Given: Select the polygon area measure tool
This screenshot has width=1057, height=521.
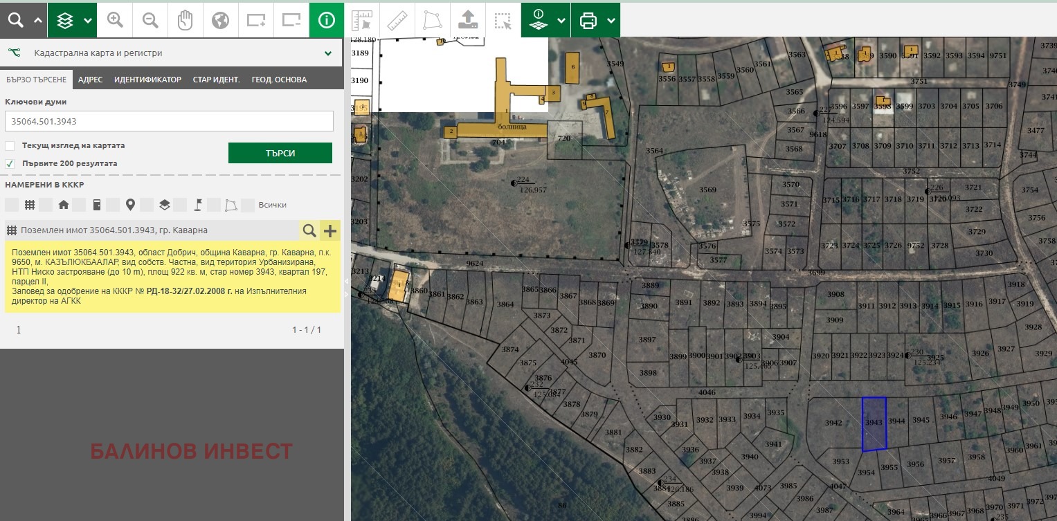Looking at the screenshot, I should point(432,21).
